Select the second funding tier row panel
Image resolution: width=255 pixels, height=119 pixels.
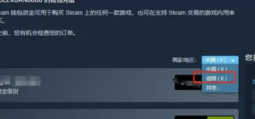tap(119, 114)
